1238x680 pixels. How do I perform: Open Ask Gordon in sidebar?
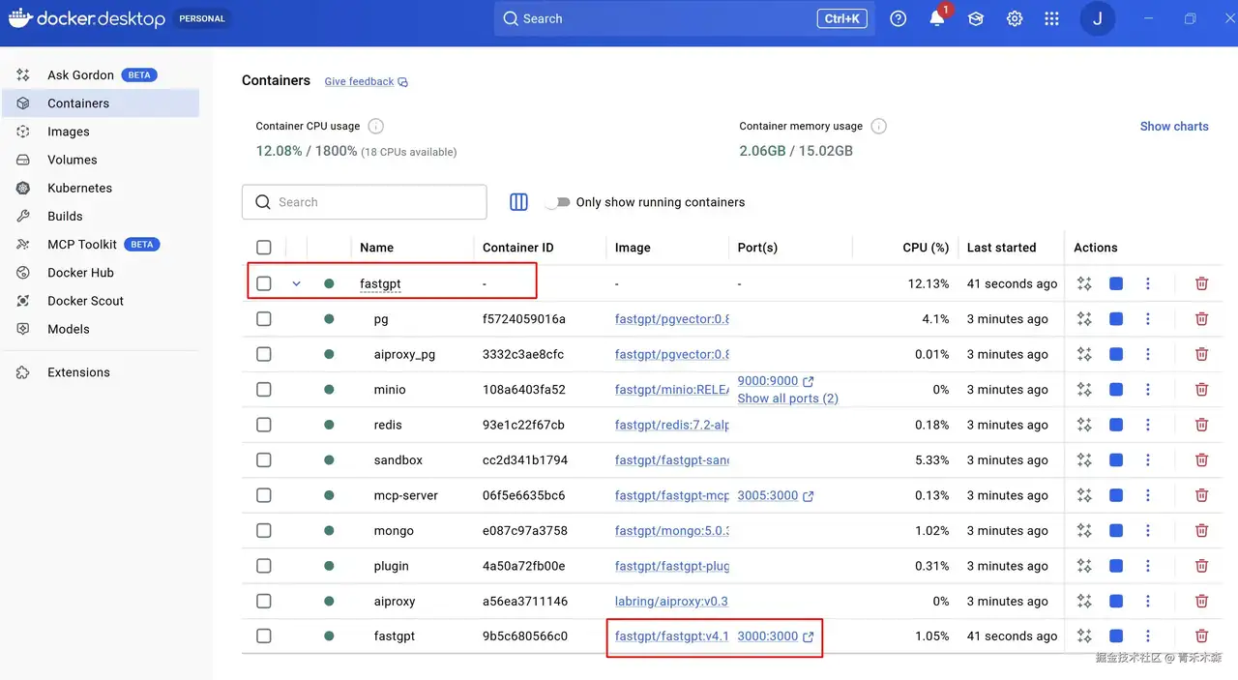(x=101, y=74)
